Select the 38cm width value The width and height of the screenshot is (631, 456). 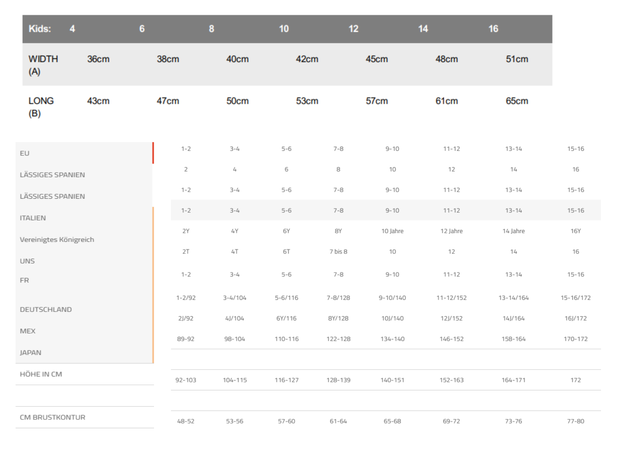[168, 59]
